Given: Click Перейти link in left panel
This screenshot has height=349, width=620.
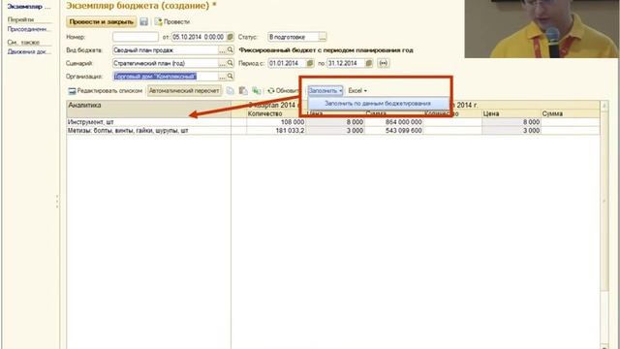Looking at the screenshot, I should [x=20, y=19].
